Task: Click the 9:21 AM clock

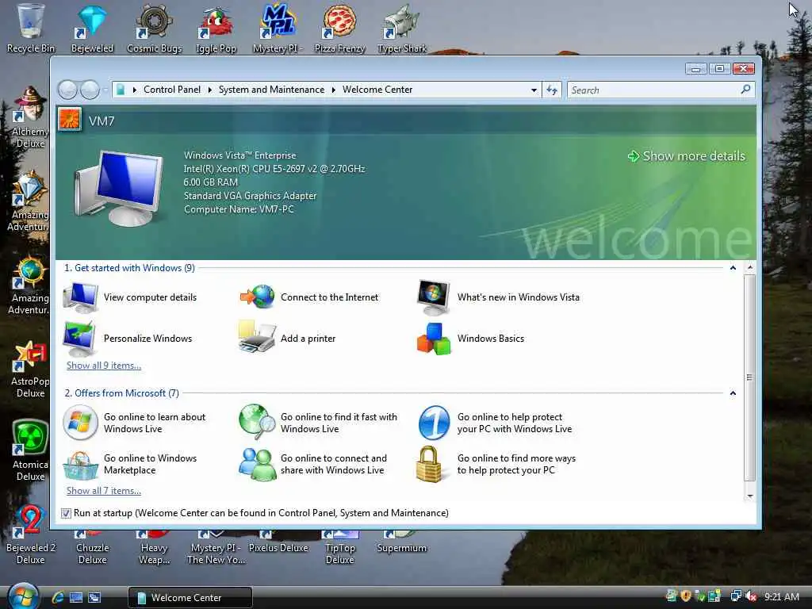Action: pos(781,596)
